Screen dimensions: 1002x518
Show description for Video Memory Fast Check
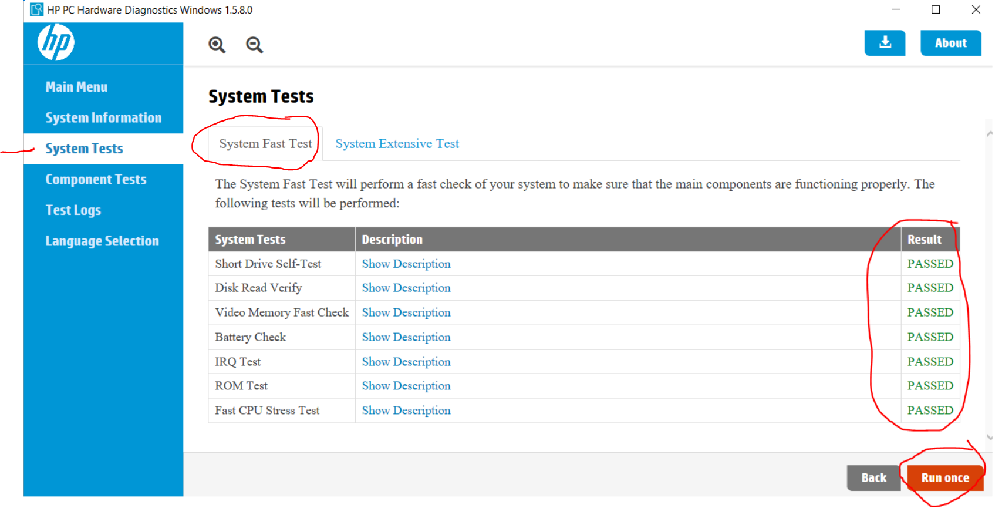click(406, 313)
